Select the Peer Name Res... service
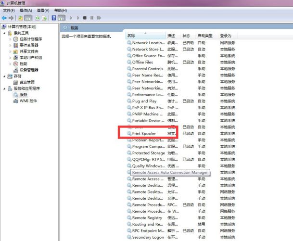The width and height of the screenshot is (293, 241). coord(147,75)
